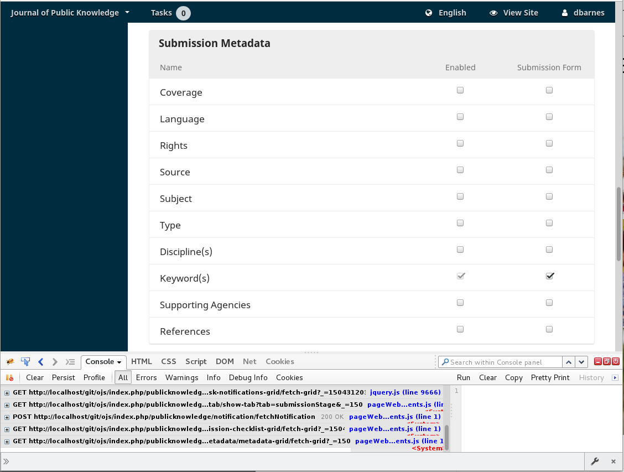
Task: Click the Pretty Print button
Action: pos(550,378)
